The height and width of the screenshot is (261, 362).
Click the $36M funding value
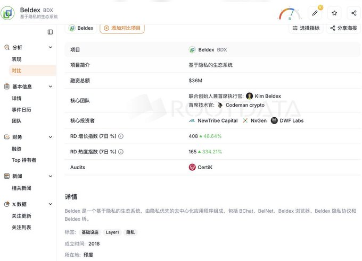click(x=195, y=81)
